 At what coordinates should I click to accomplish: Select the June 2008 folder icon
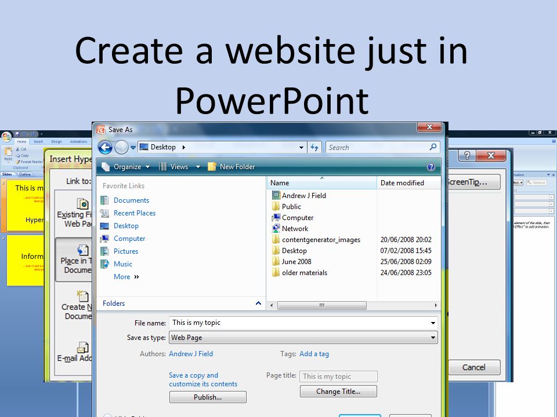[x=276, y=261]
